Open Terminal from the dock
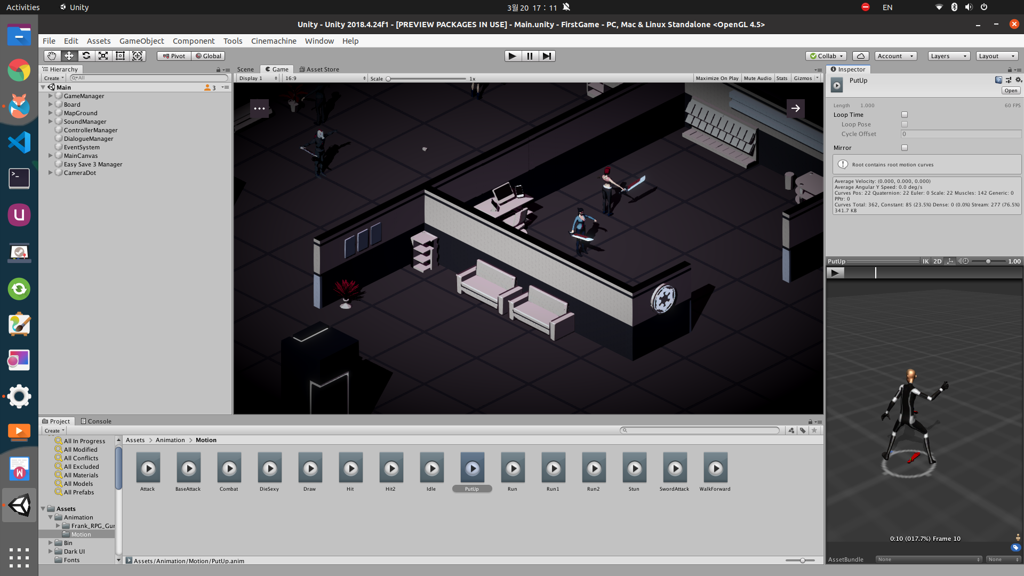Image resolution: width=1024 pixels, height=576 pixels. tap(19, 179)
